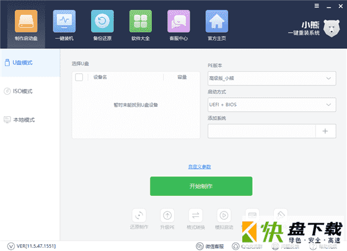Screen dimensions: 347x251
Task: Click the 暂时未能找到U盘设备 message
Action: [136, 105]
